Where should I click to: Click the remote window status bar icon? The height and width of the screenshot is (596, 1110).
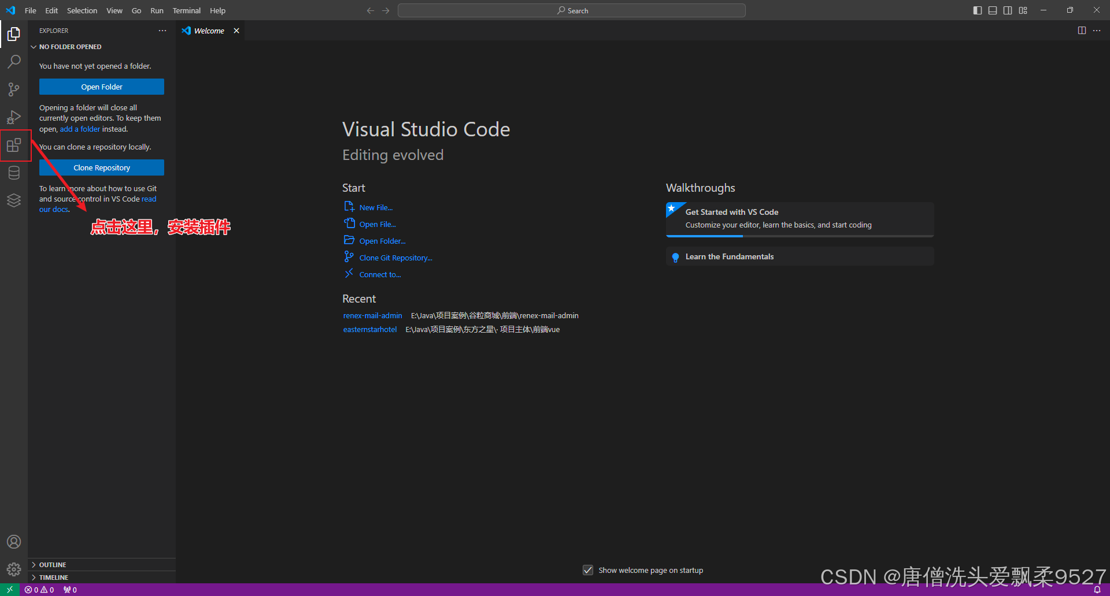click(10, 590)
